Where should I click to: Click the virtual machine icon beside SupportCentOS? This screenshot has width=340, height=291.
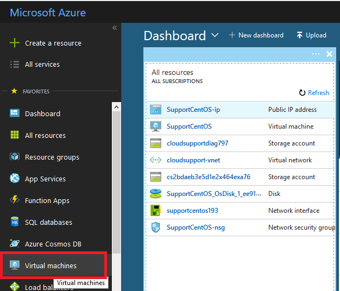click(x=155, y=126)
